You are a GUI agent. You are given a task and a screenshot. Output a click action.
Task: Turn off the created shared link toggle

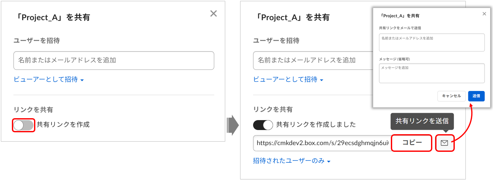(x=263, y=125)
